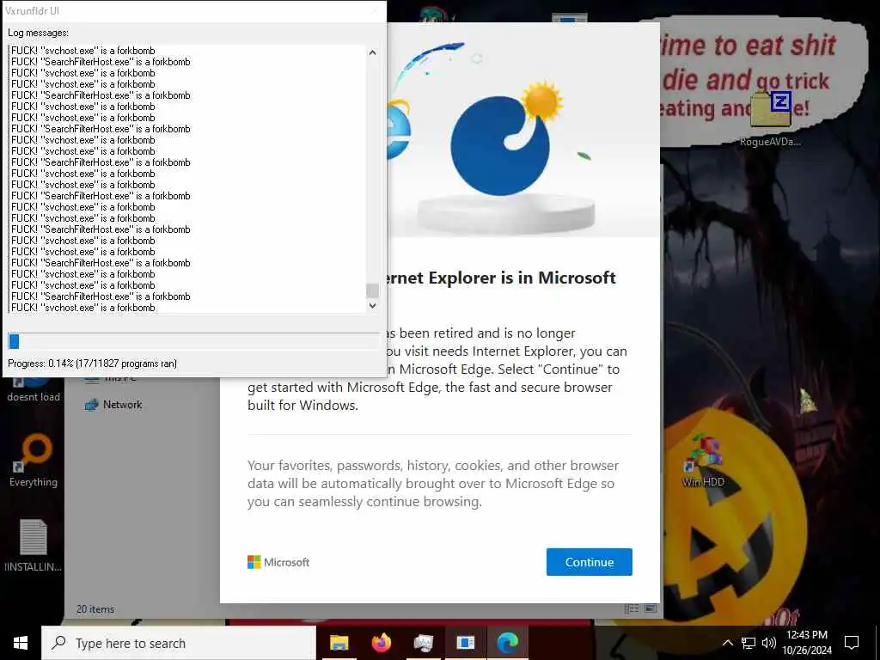Select the Everything desktop shortcut

pyautogui.click(x=34, y=461)
